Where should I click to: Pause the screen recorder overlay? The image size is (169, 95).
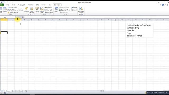(166, 93)
